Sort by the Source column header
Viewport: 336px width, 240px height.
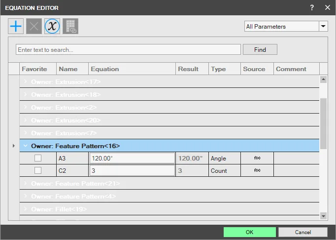click(x=257, y=69)
